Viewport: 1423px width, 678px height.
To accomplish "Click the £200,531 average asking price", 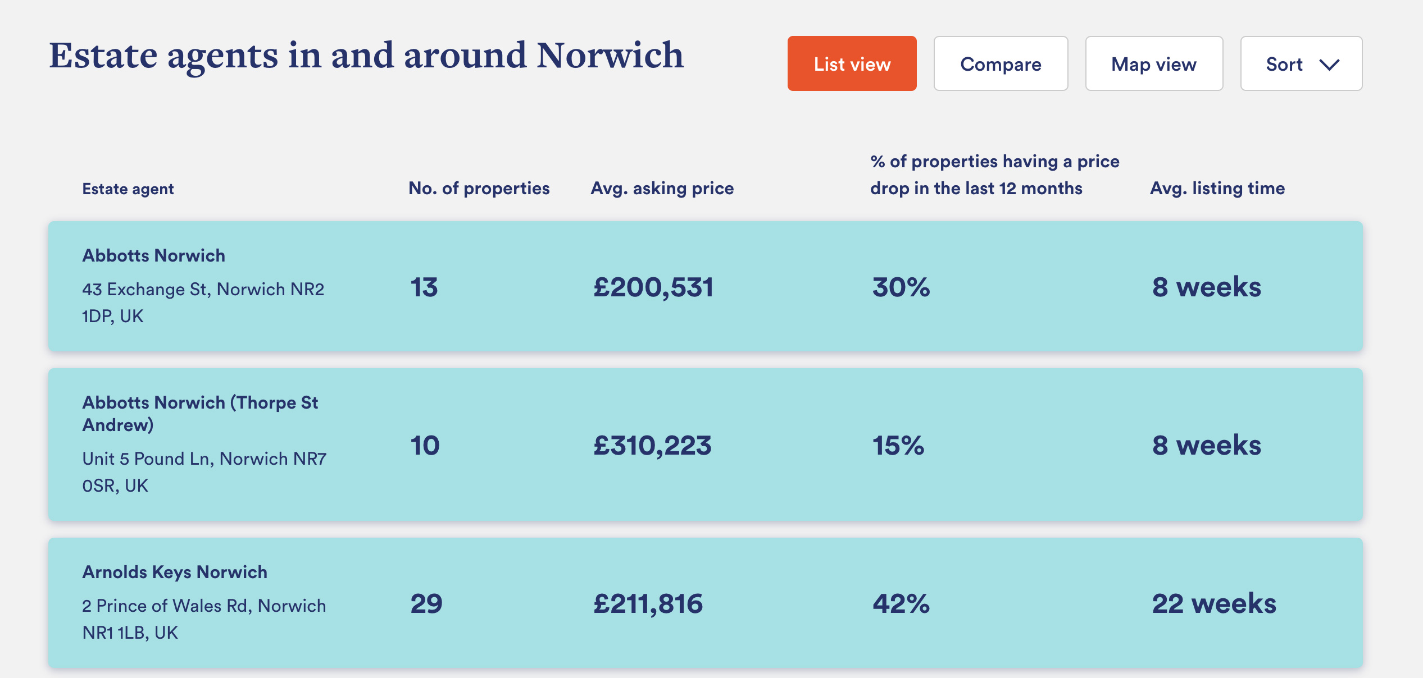I will [x=653, y=287].
